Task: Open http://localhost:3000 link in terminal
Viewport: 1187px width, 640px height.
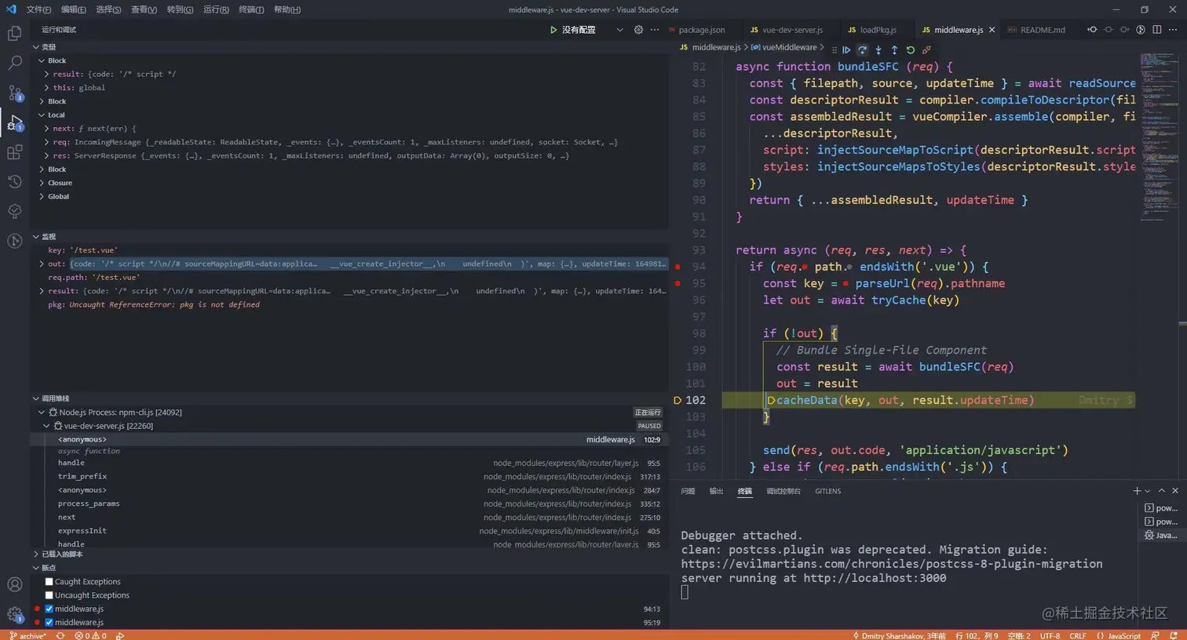Action: click(875, 578)
